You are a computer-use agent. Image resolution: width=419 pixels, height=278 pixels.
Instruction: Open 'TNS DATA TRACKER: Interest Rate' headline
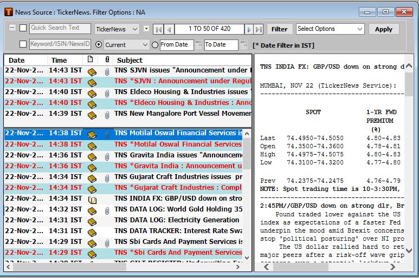tap(178, 231)
